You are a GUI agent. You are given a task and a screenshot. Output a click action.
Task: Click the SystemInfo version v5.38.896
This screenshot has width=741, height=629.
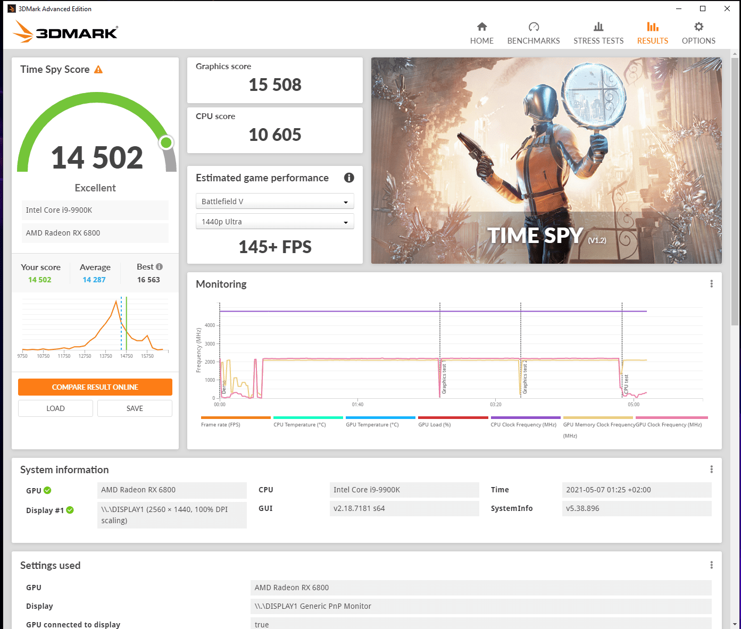click(x=637, y=508)
